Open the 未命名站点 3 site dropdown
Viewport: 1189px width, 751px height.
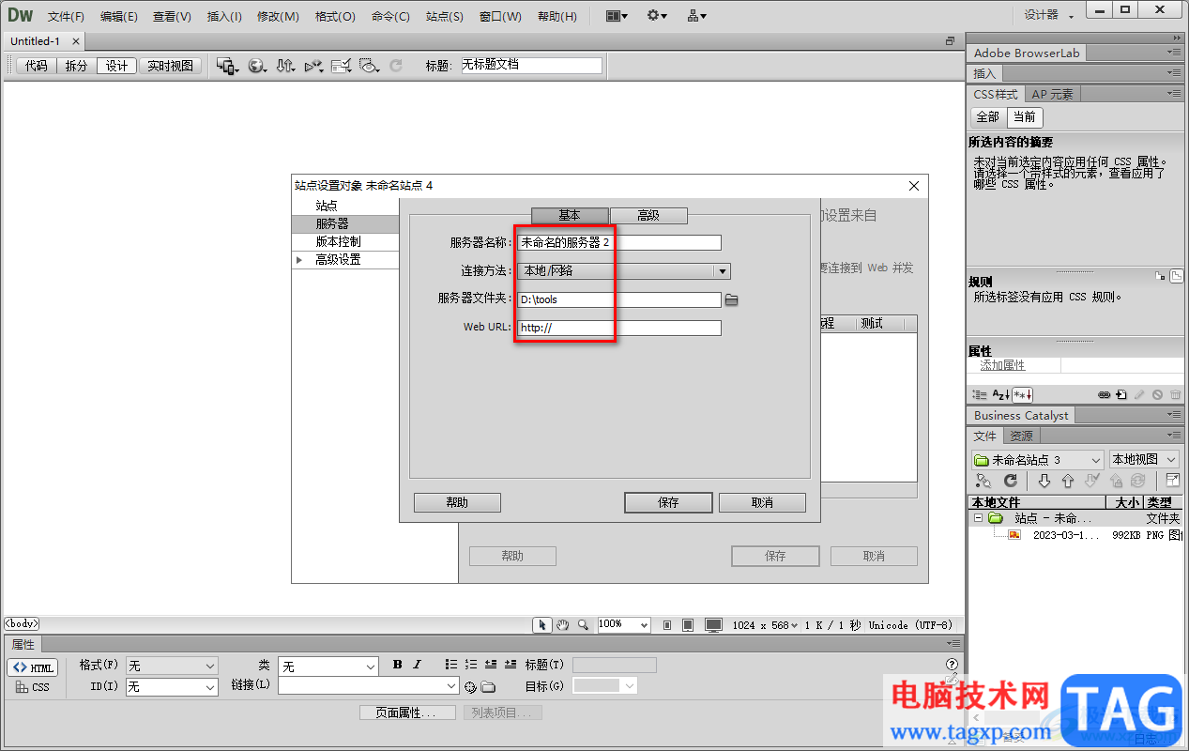[1037, 460]
